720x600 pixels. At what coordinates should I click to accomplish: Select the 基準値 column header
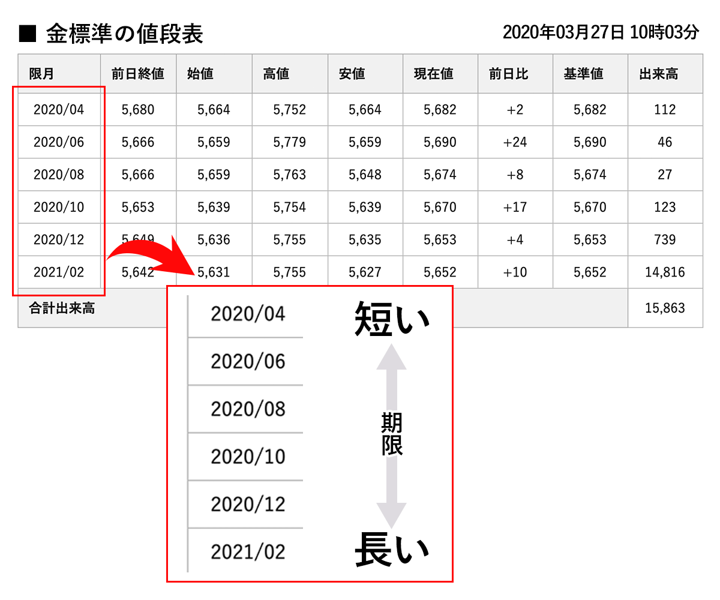(x=583, y=74)
